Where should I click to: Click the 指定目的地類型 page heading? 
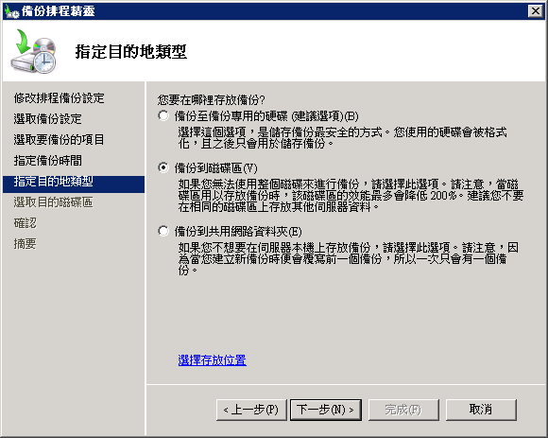(x=130, y=52)
